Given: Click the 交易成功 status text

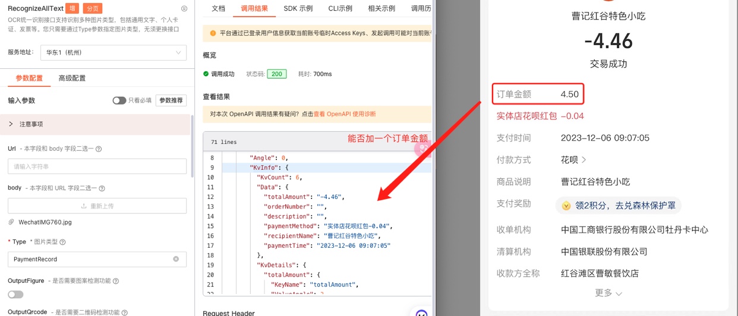Looking at the screenshot, I should coord(608,64).
